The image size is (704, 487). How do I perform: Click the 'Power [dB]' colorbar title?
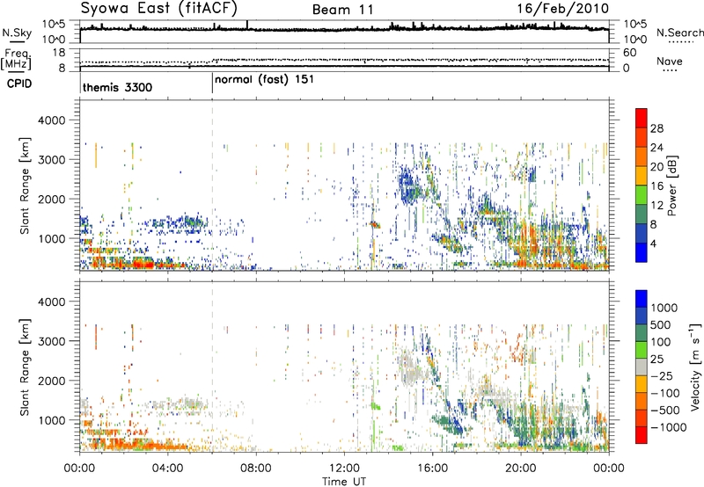click(672, 185)
